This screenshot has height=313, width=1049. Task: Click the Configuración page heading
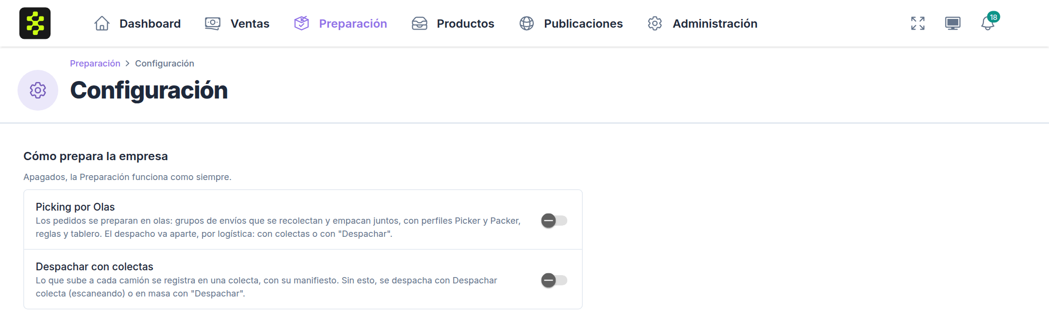point(149,90)
